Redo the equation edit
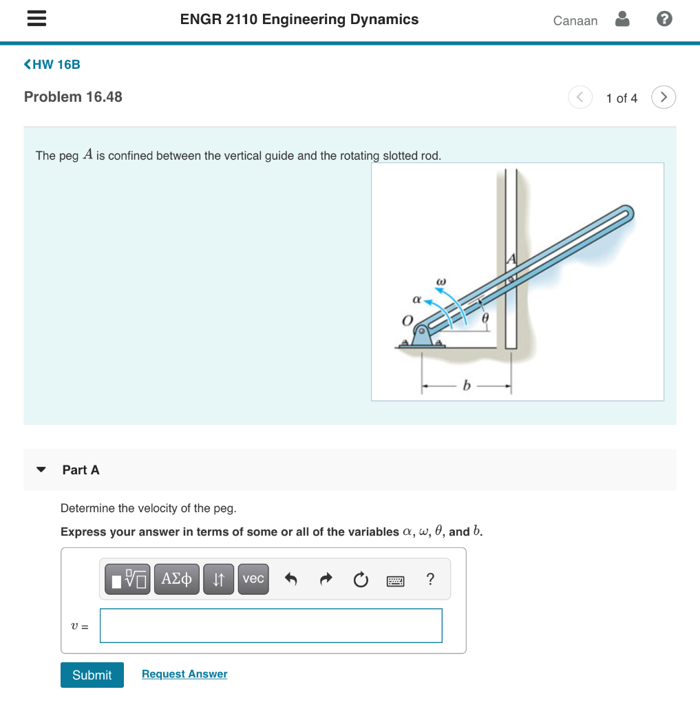Image resolution: width=700 pixels, height=705 pixels. tap(325, 579)
